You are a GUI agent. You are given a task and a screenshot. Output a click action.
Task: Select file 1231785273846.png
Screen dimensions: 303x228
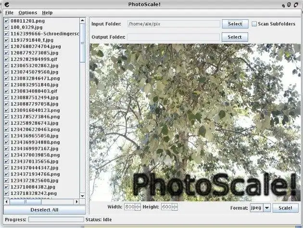coord(35,117)
